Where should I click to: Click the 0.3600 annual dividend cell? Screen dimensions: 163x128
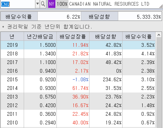40,114
